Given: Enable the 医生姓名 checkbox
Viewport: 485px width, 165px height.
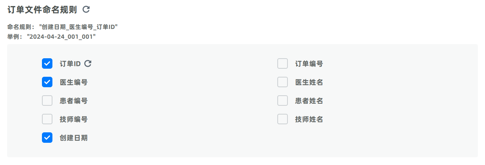Looking at the screenshot, I should coord(282,82).
